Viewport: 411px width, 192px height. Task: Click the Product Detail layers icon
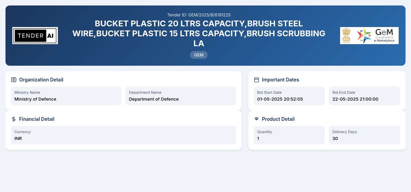[x=257, y=119]
